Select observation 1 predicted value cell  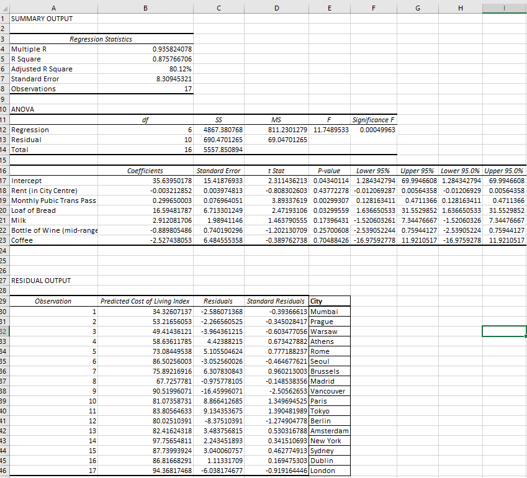[x=145, y=311]
